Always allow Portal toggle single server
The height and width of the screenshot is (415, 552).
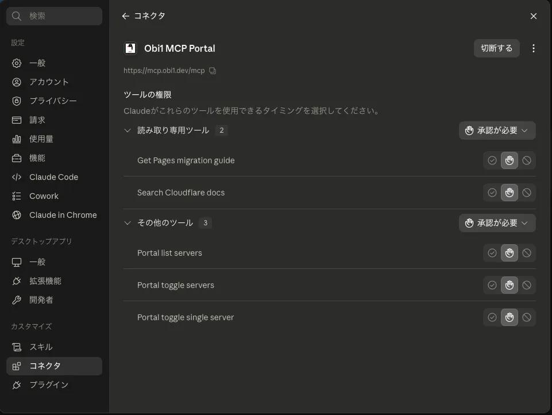(492, 317)
